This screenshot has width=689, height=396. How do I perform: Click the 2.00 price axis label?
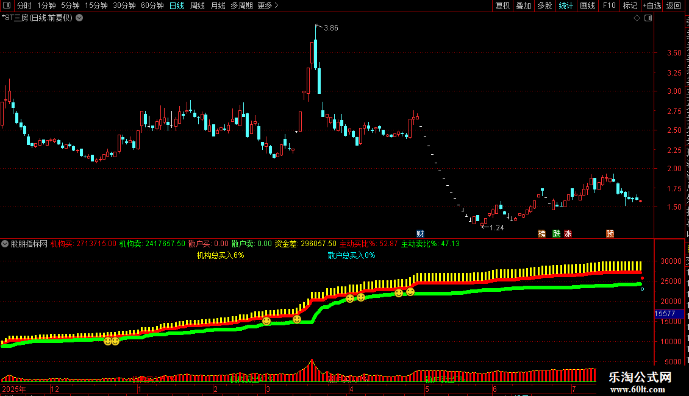(x=674, y=169)
